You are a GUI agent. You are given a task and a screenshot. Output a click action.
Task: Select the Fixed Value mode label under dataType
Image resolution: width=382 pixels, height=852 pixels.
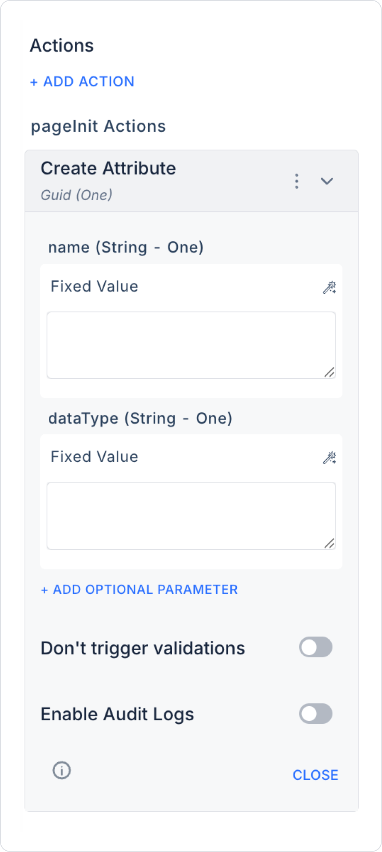click(94, 457)
